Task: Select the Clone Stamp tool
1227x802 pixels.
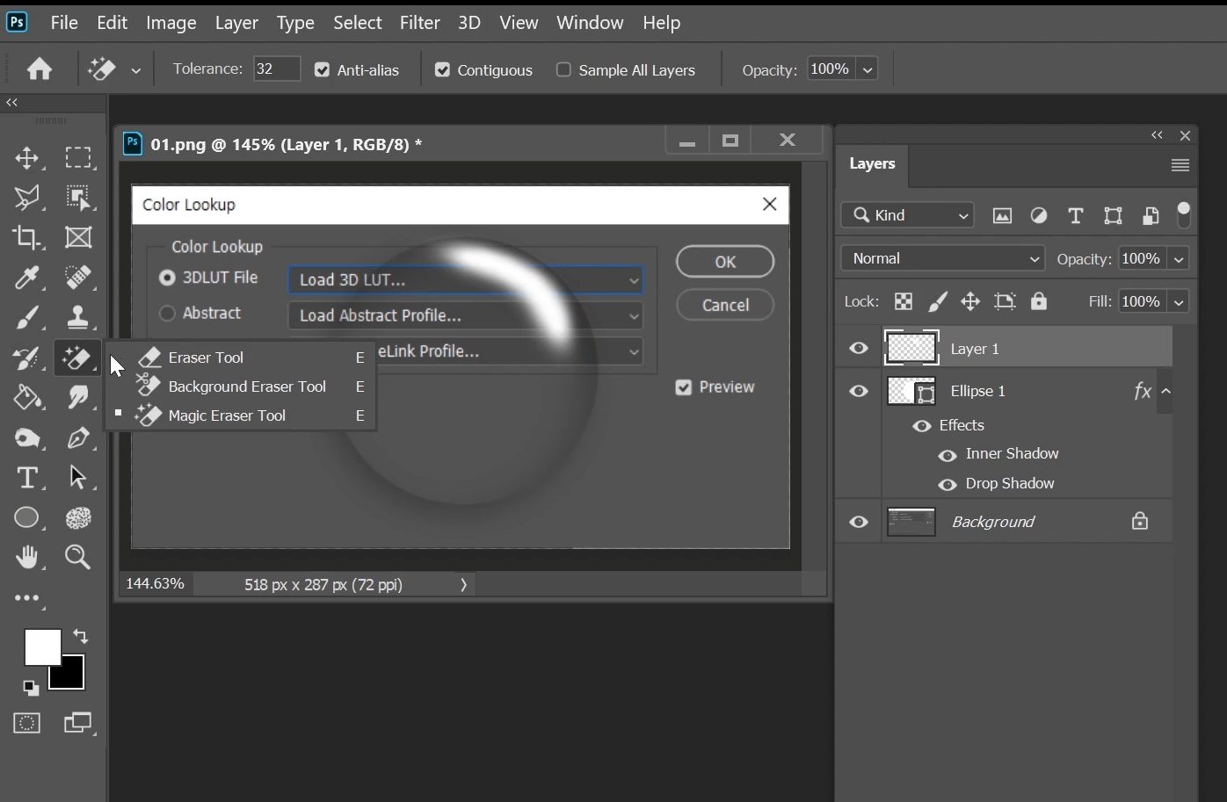Action: pos(78,317)
